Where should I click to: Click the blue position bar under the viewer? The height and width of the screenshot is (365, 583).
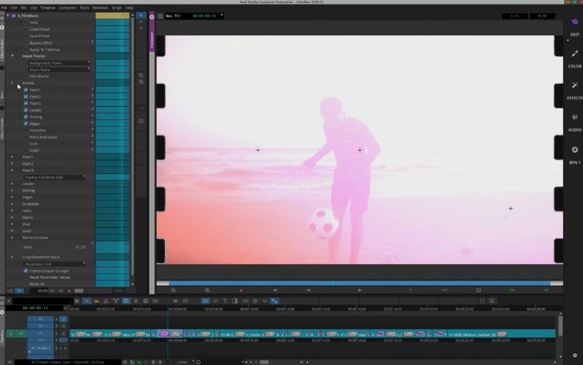(x=359, y=283)
